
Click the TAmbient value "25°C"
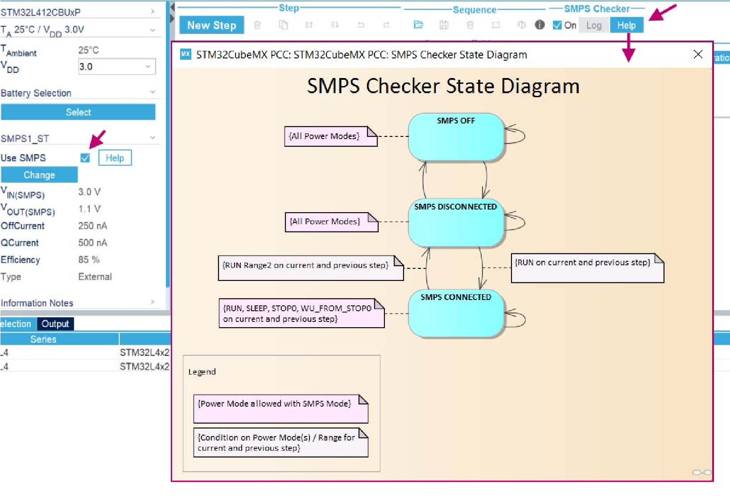tap(88, 50)
